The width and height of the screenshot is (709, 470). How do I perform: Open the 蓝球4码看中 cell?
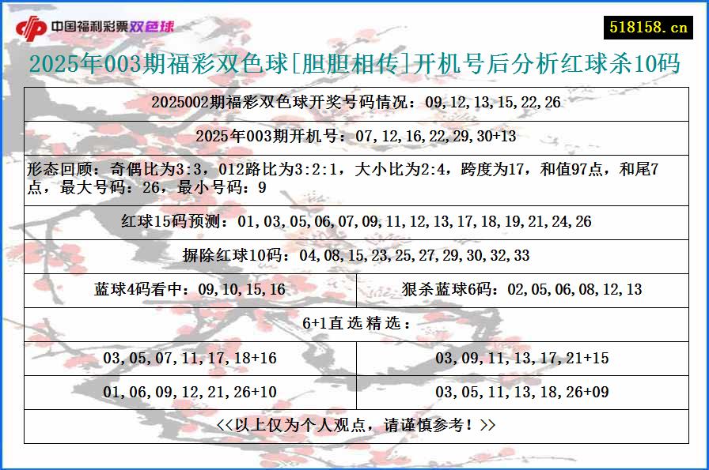pos(190,288)
